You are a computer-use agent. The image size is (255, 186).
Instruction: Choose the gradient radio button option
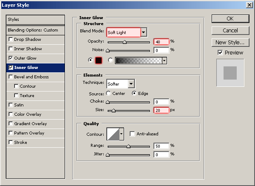coord(111,60)
